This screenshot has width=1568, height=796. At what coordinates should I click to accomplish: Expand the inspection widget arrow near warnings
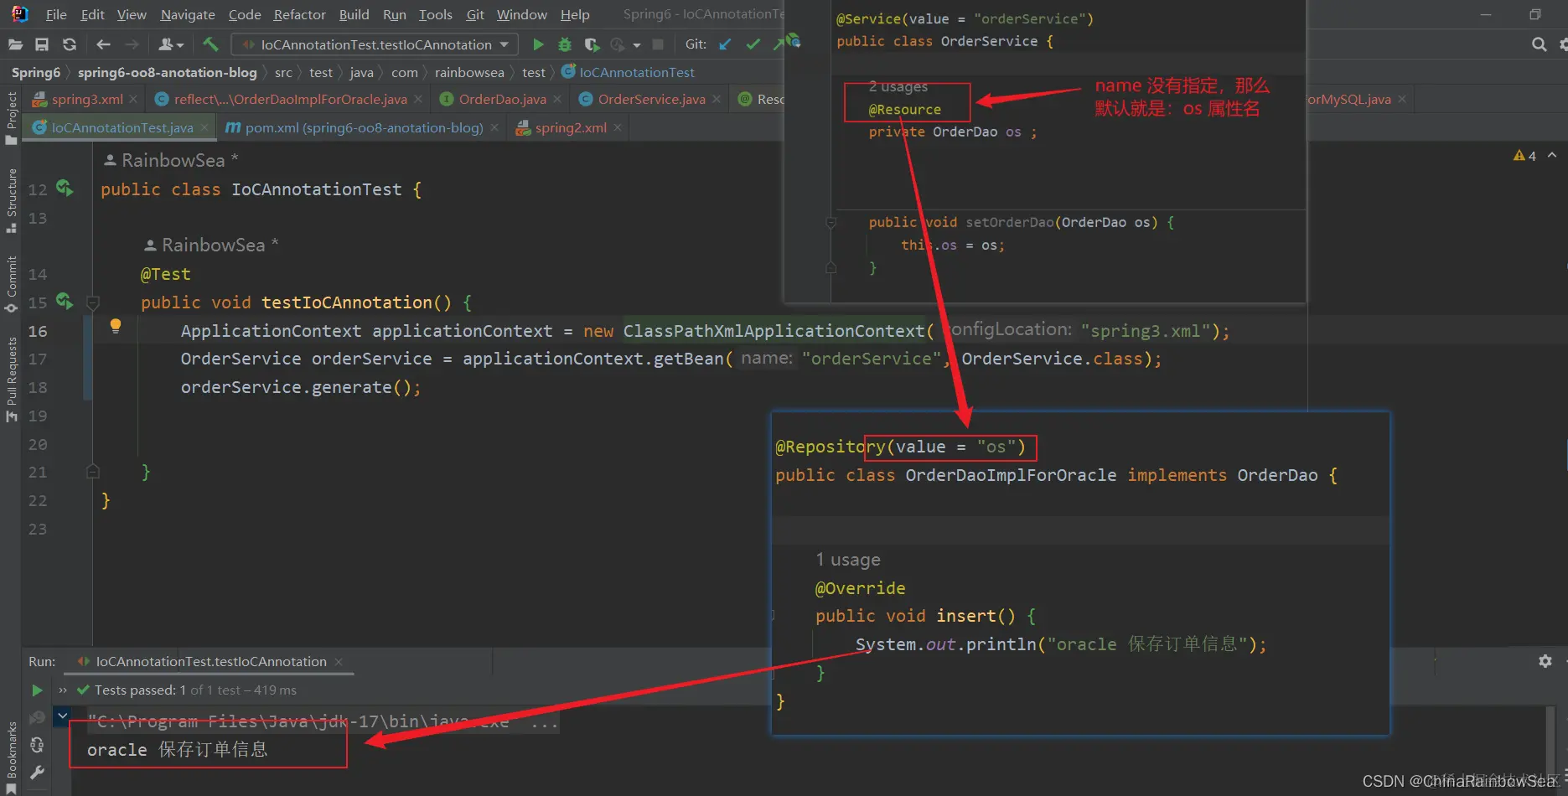pos(1552,156)
